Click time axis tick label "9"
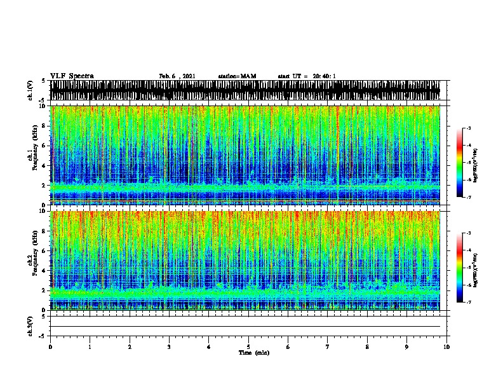 coord(406,347)
